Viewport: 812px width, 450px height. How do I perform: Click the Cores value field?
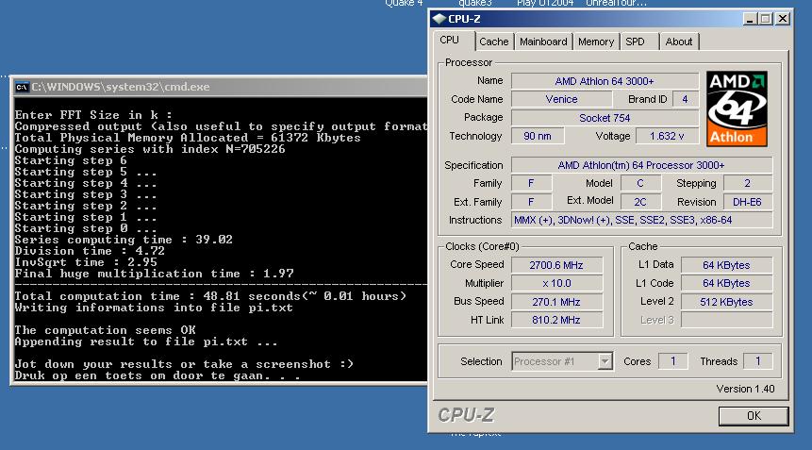pos(672,361)
